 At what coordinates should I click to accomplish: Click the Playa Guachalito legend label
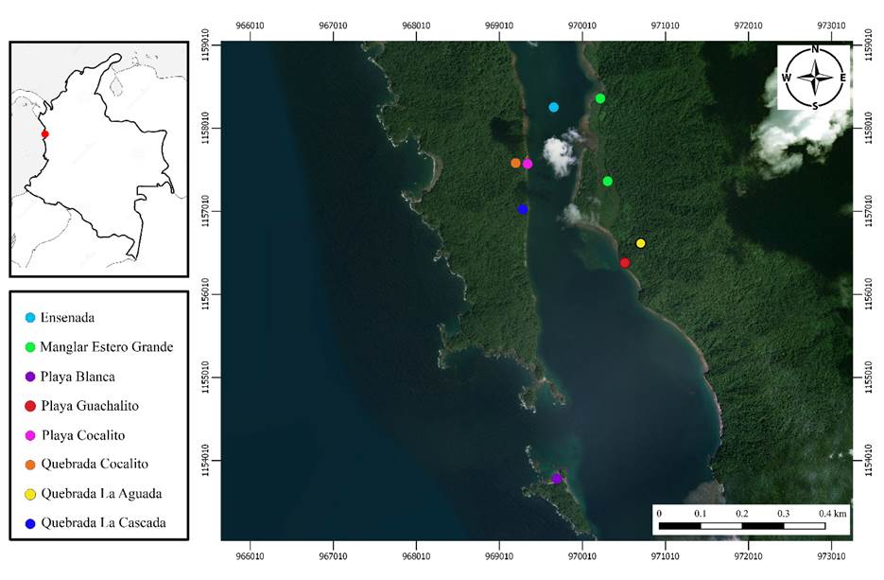tap(89, 406)
